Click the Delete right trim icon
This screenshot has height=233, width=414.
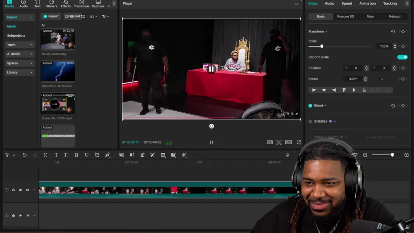tap(66, 155)
